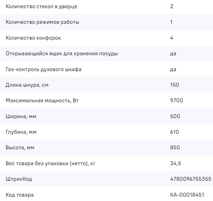Select product code КА-00018451

point(187,195)
